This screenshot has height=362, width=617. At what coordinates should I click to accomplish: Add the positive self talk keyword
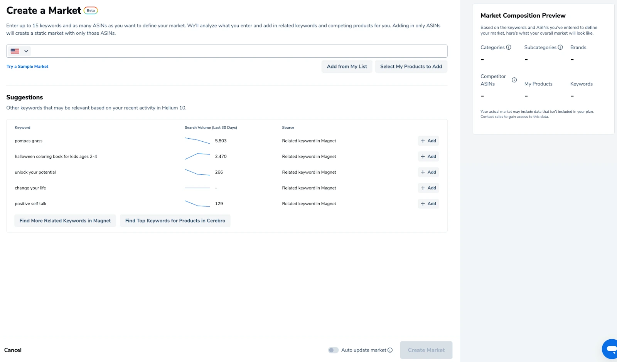428,204
